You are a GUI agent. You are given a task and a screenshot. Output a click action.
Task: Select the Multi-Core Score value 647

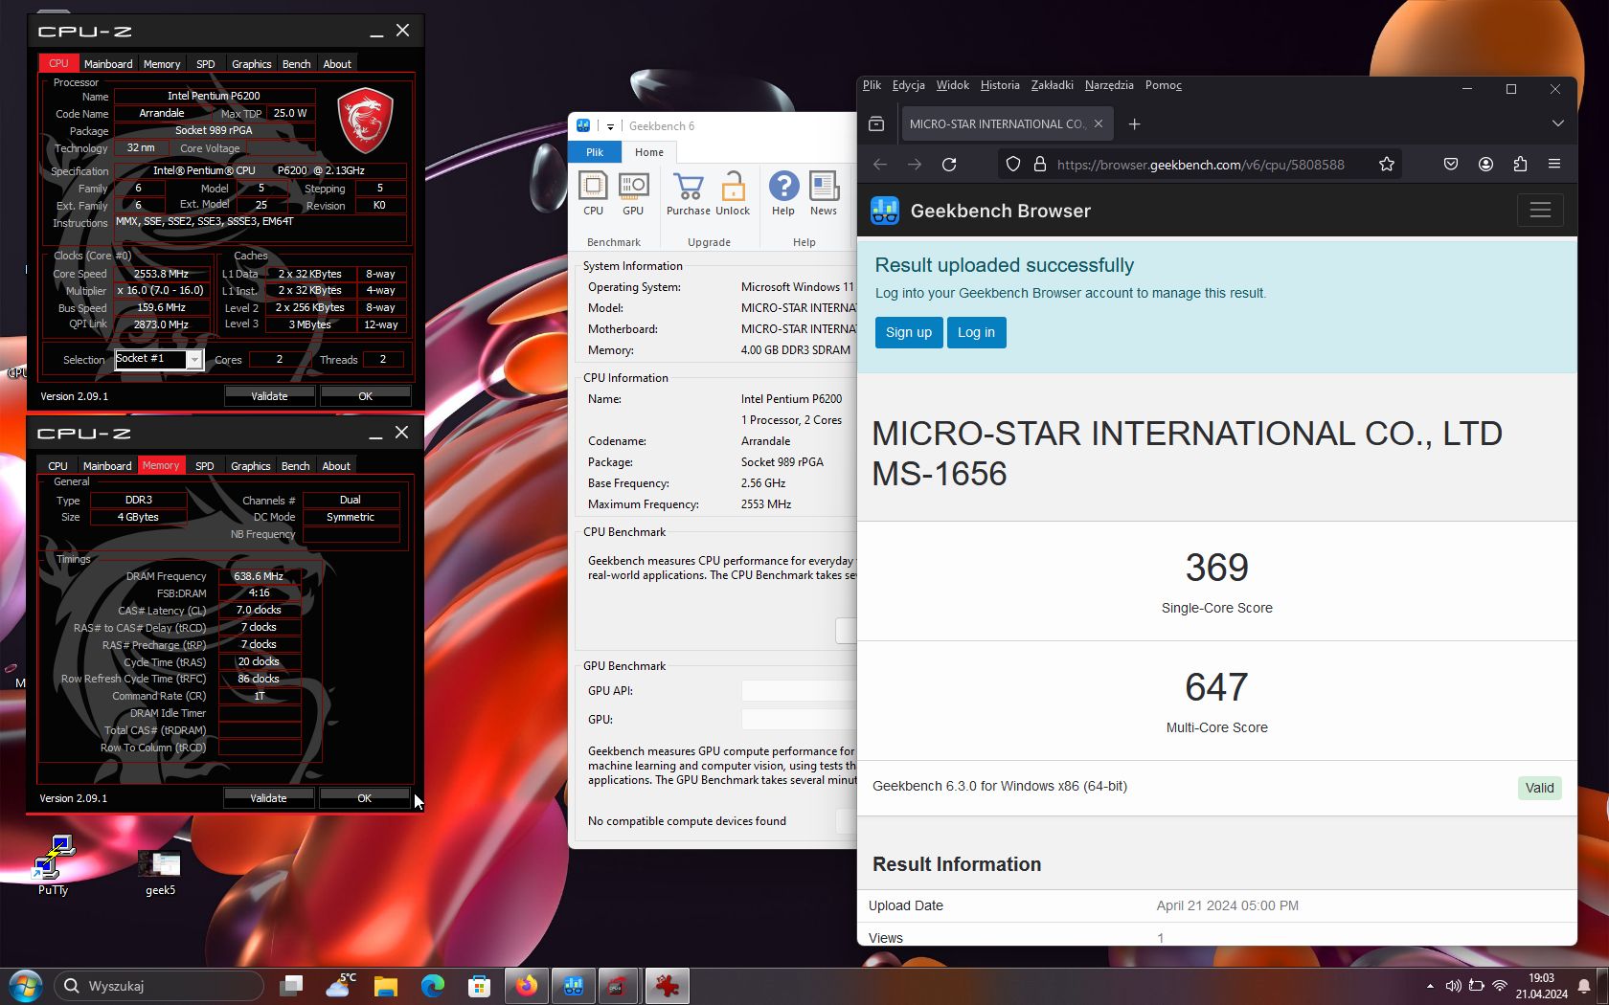[1216, 687]
